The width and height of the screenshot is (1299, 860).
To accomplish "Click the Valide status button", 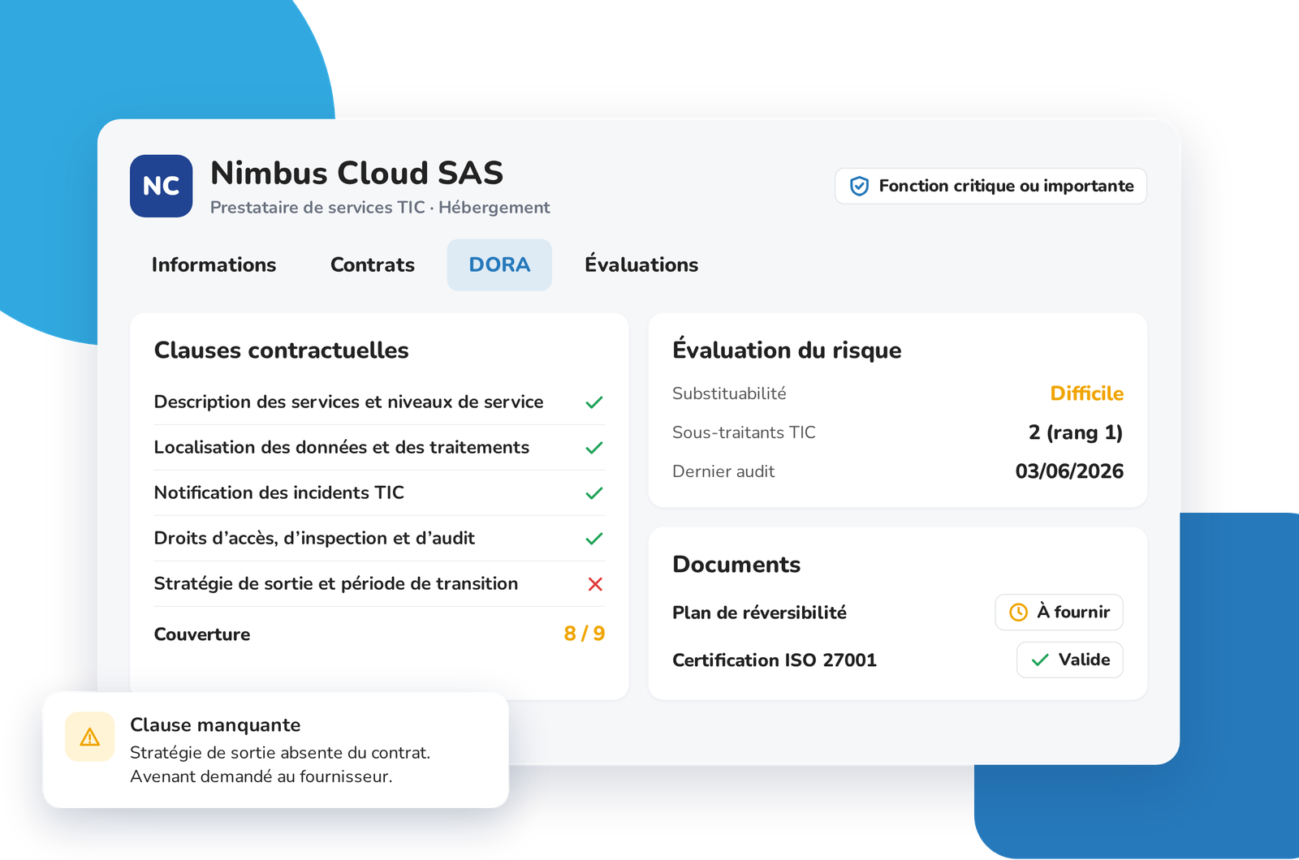I will pyautogui.click(x=1070, y=660).
